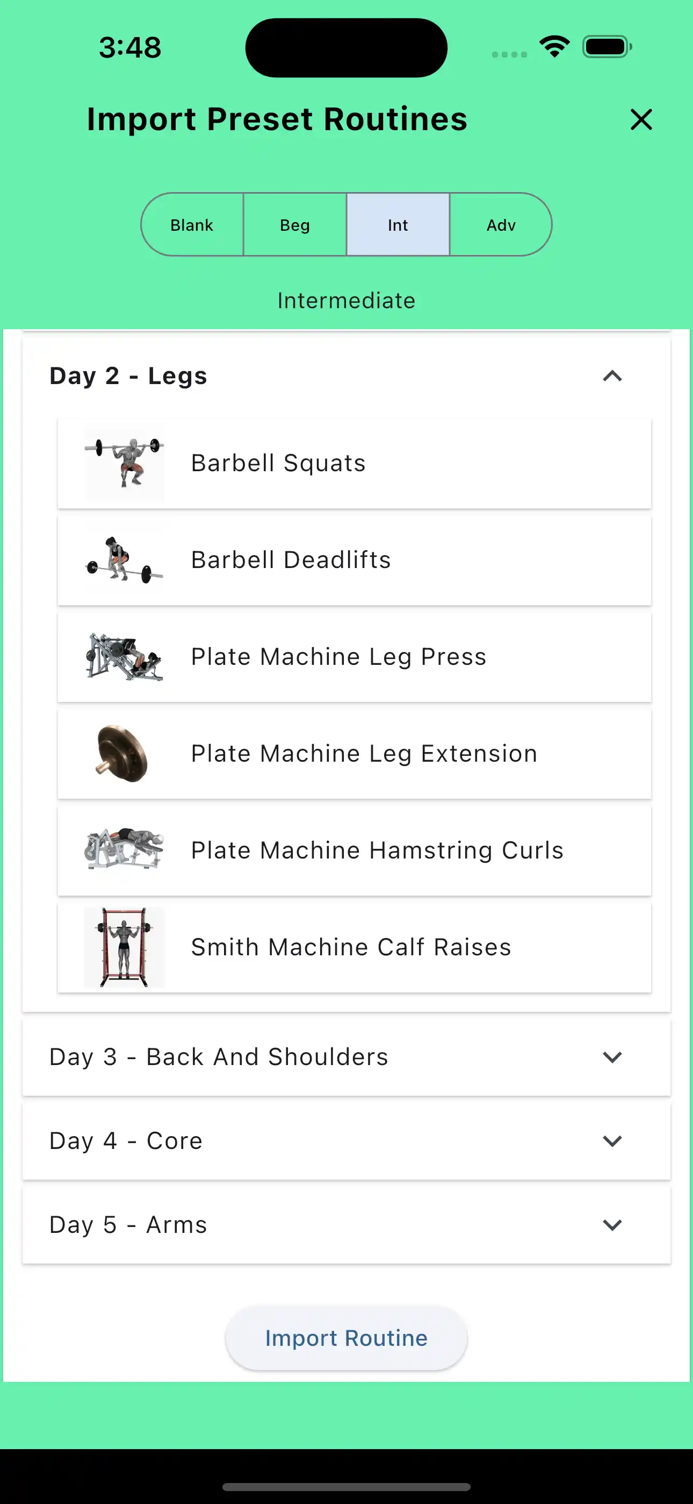Expand the Day 4 - Core section
The width and height of the screenshot is (693, 1504).
612,1141
